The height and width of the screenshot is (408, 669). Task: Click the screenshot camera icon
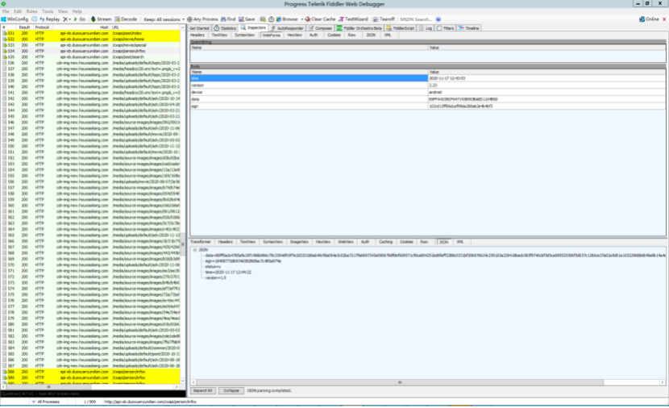point(263,19)
